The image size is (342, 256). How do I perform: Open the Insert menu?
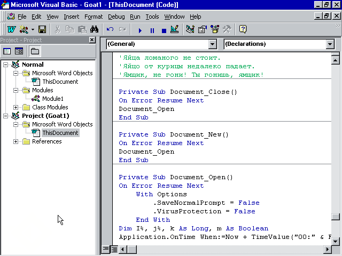72,17
